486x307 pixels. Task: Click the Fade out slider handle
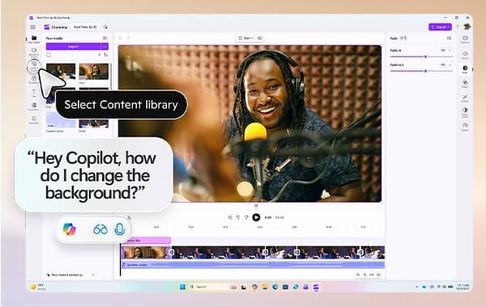coord(425,71)
